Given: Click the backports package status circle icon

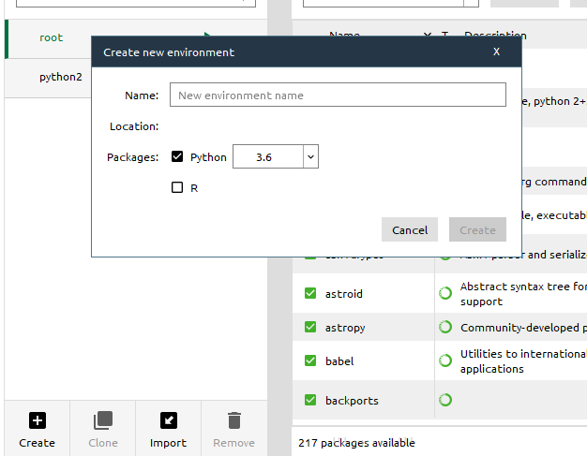Looking at the screenshot, I should pos(445,400).
